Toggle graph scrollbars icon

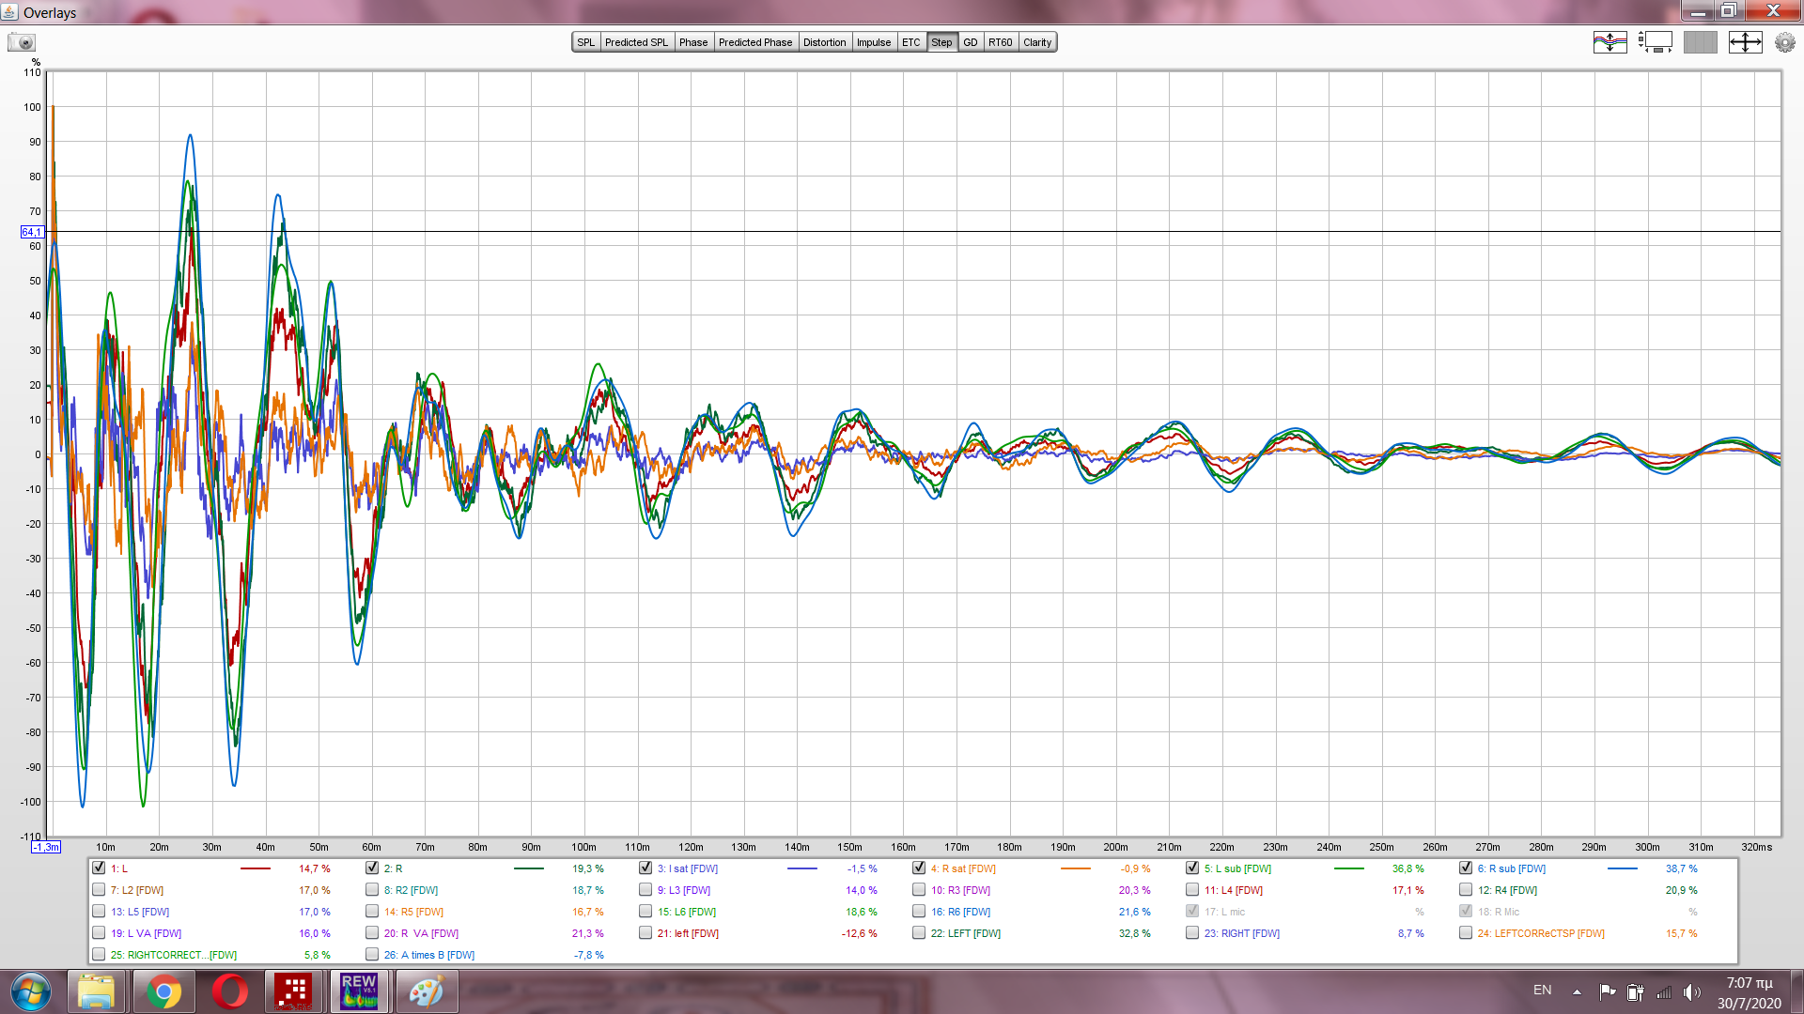point(1655,42)
